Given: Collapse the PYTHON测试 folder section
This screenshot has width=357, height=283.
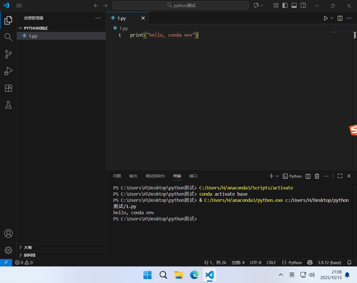Looking at the screenshot, I should click(61, 28).
